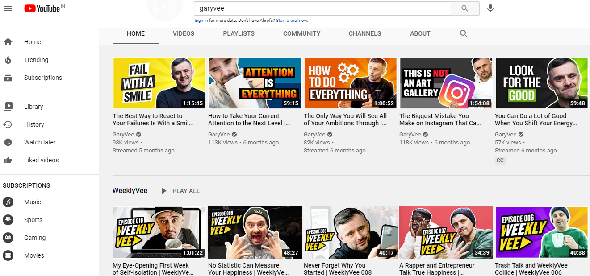This screenshot has width=590, height=276.
Task: Click GaryVee channel name under How To Do Everything video
Action: tap(314, 135)
